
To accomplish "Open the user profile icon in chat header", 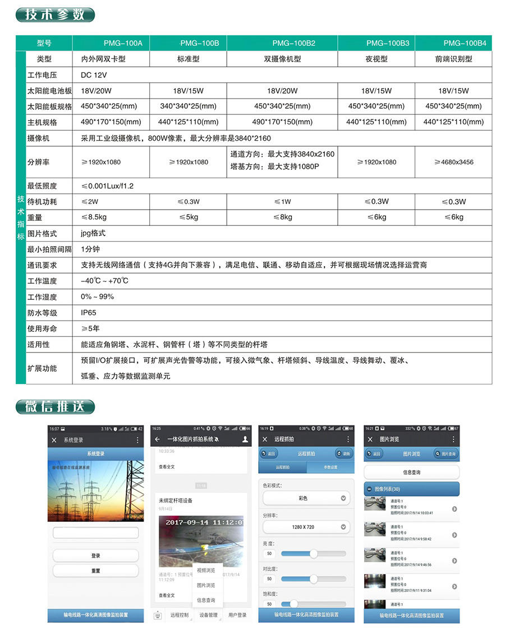I will pos(245,439).
